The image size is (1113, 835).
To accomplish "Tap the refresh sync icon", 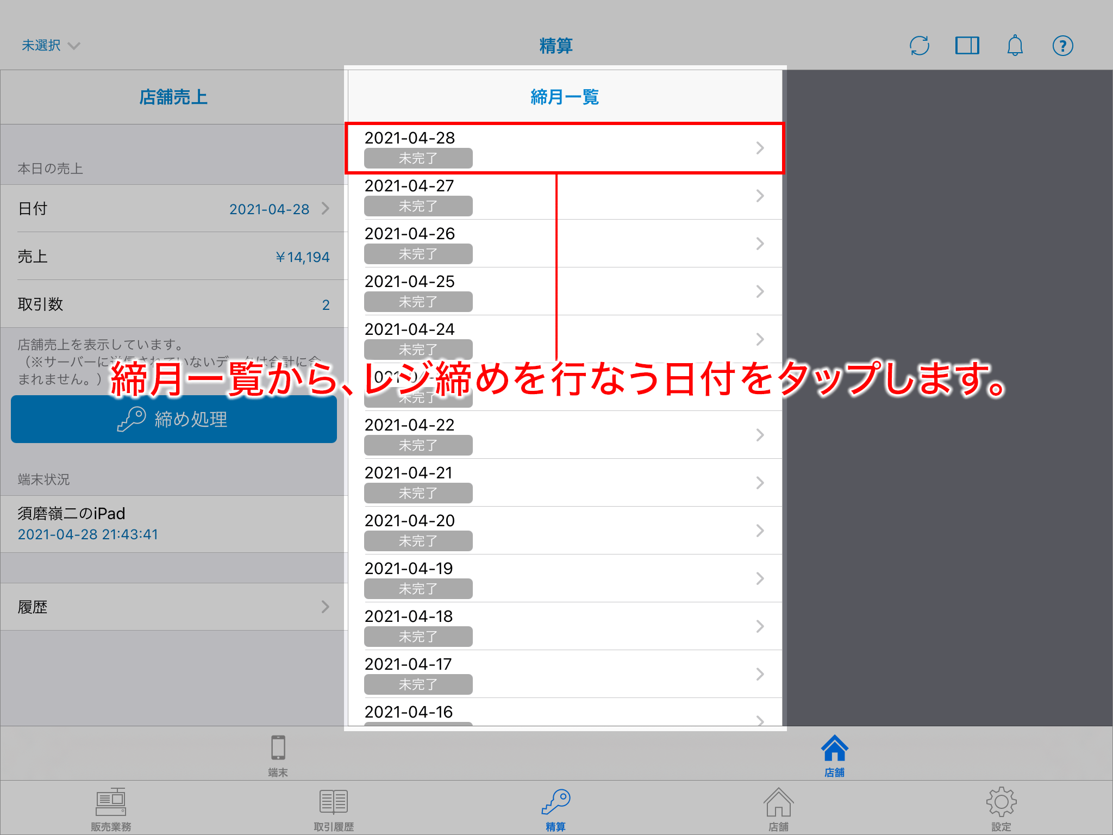I will pos(919,46).
